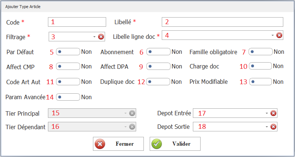The width and height of the screenshot is (295, 157).
Task: Expand the Libelle ligne doc dropdown
Action: [273, 35]
